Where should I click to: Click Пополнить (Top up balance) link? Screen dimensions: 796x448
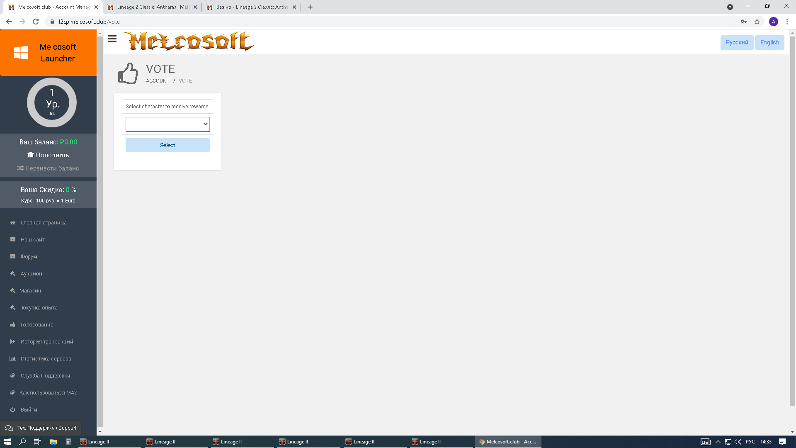pyautogui.click(x=49, y=155)
